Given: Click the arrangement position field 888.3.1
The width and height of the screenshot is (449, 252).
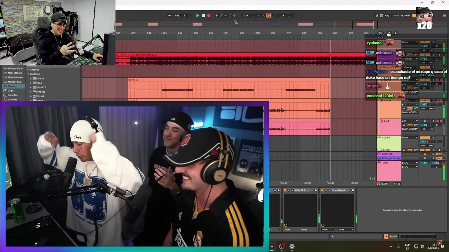Looking at the screenshot, I should pos(183,15).
